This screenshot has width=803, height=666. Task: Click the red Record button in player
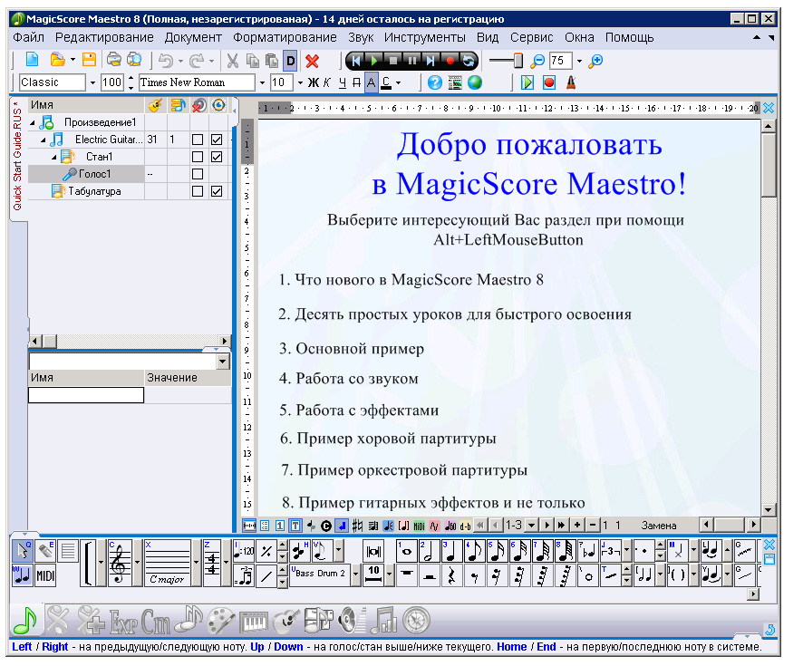click(x=450, y=61)
